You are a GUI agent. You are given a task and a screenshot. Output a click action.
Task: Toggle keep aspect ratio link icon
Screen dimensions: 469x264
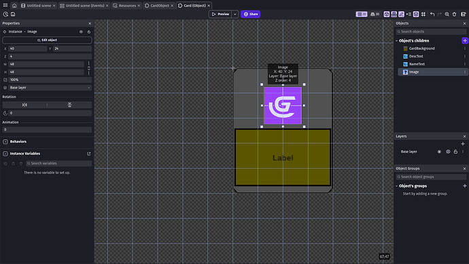tap(88, 68)
